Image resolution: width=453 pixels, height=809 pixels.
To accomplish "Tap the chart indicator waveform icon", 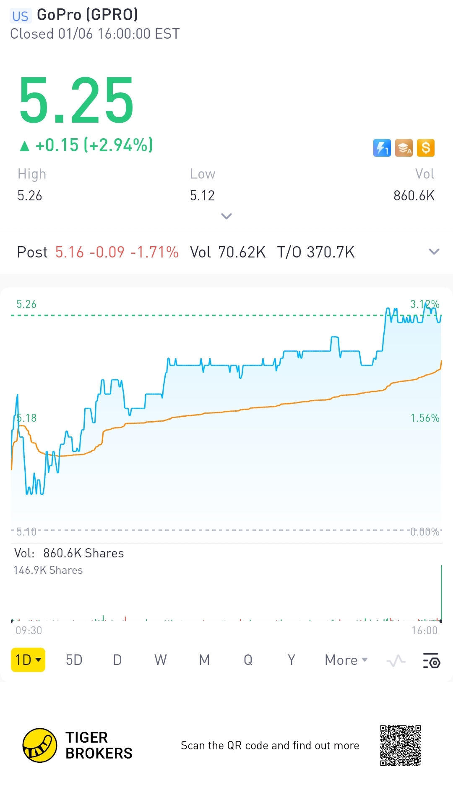I will click(396, 661).
